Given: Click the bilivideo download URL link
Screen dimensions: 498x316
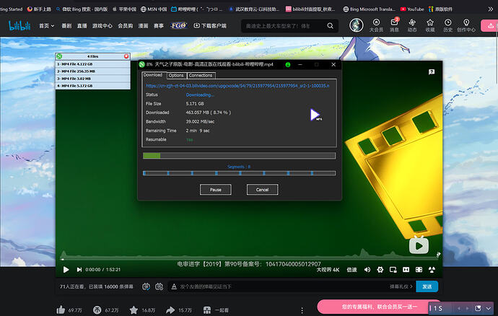Looking at the screenshot, I should pyautogui.click(x=237, y=85).
